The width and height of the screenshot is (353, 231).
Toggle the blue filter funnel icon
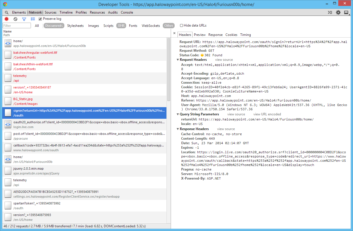(x=24, y=19)
